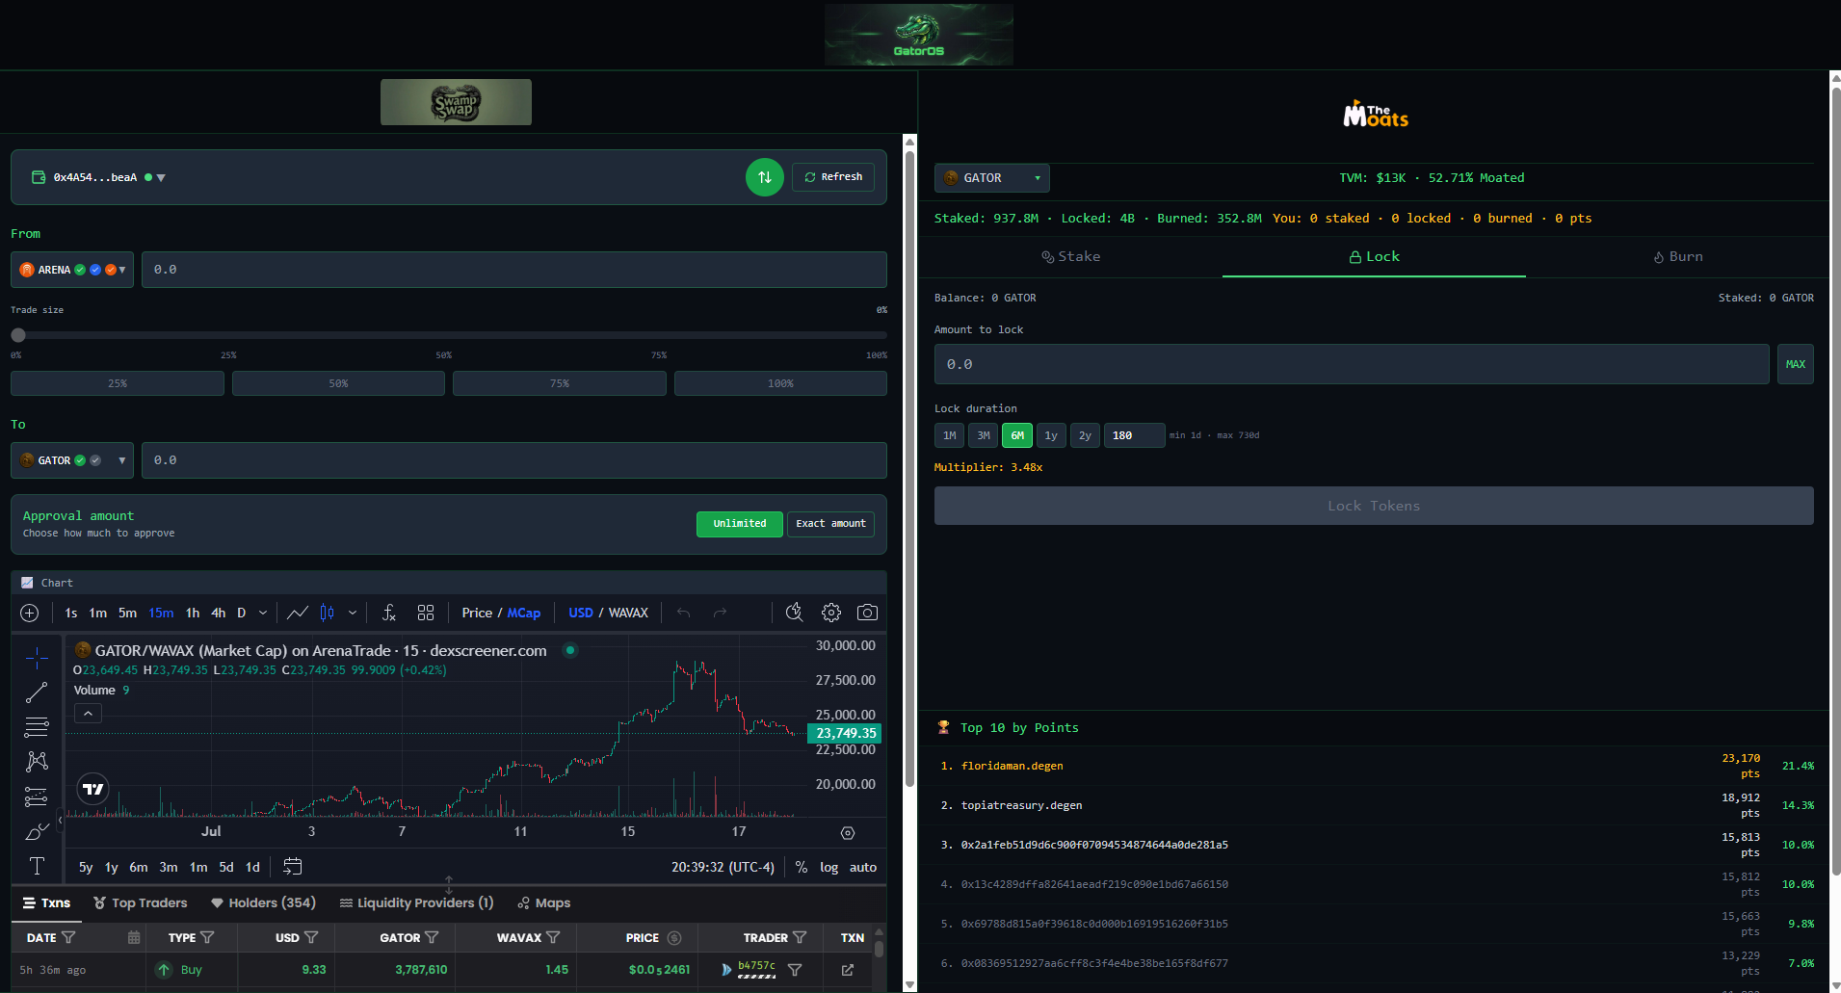Add a symbol with the compare plus icon

[30, 613]
